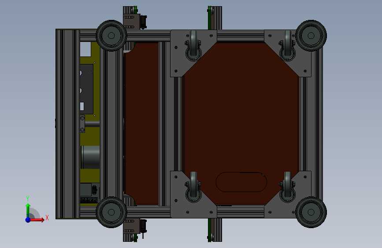Pick the caster on lower-right gusset plate

(x=287, y=187)
